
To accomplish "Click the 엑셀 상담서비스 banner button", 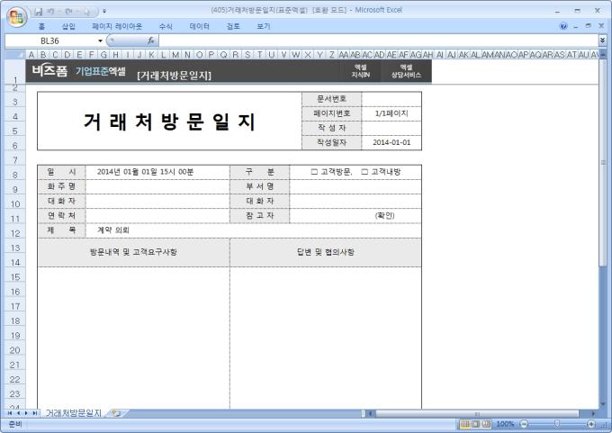I will click(x=406, y=71).
